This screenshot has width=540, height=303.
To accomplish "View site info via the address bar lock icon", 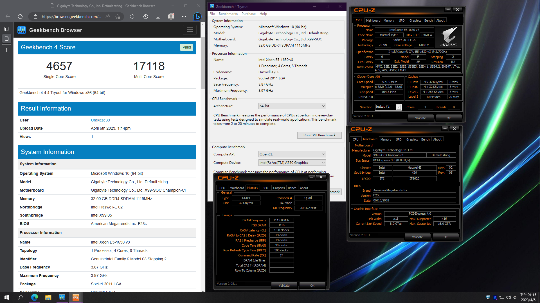I will pyautogui.click(x=35, y=17).
